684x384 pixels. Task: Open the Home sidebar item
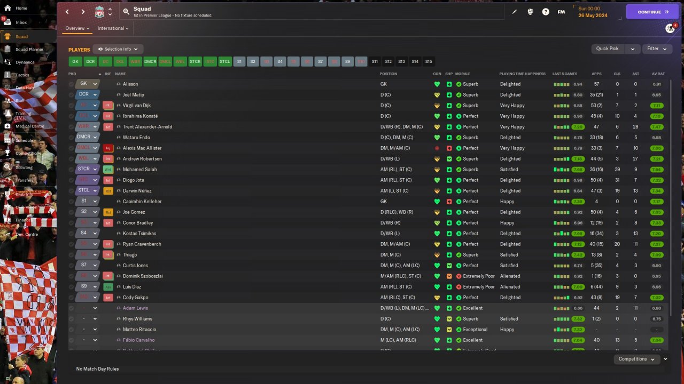click(x=21, y=9)
